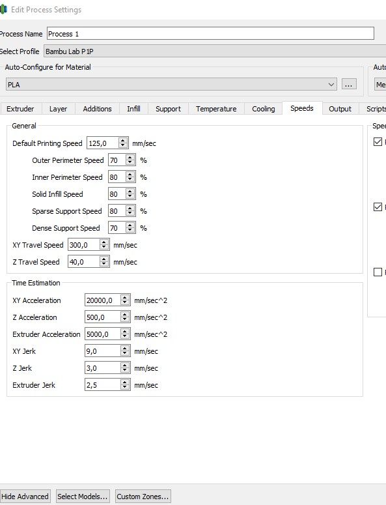
Task: Open the Select Models dialog
Action: pos(83,497)
